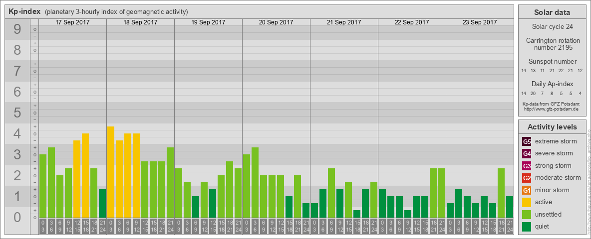The width and height of the screenshot is (591, 239).
Task: Click the 20 Sep 3-6h green bar
Action: pos(255,183)
